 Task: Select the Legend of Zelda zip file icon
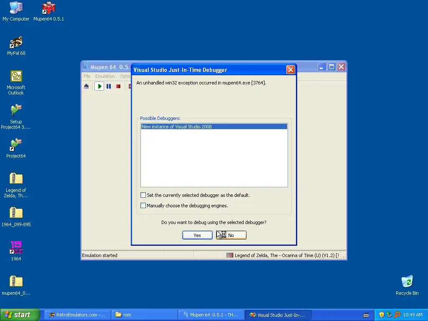[x=16, y=185]
